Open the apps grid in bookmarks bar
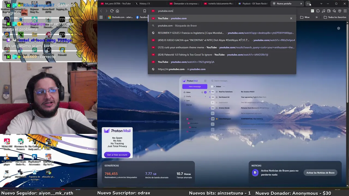 point(101,17)
